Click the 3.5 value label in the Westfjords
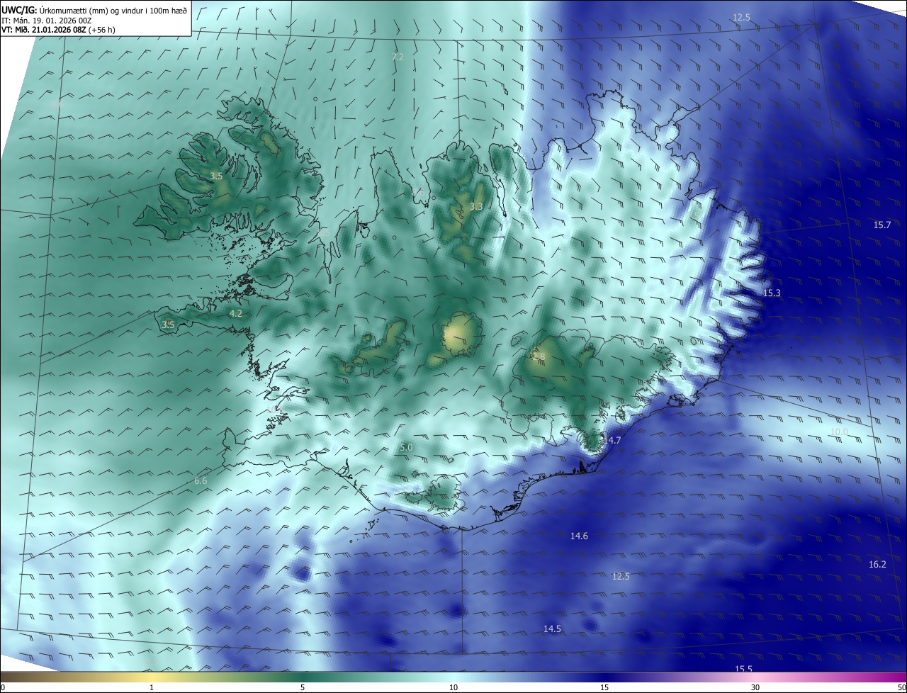This screenshot has width=907, height=693. coord(217,176)
